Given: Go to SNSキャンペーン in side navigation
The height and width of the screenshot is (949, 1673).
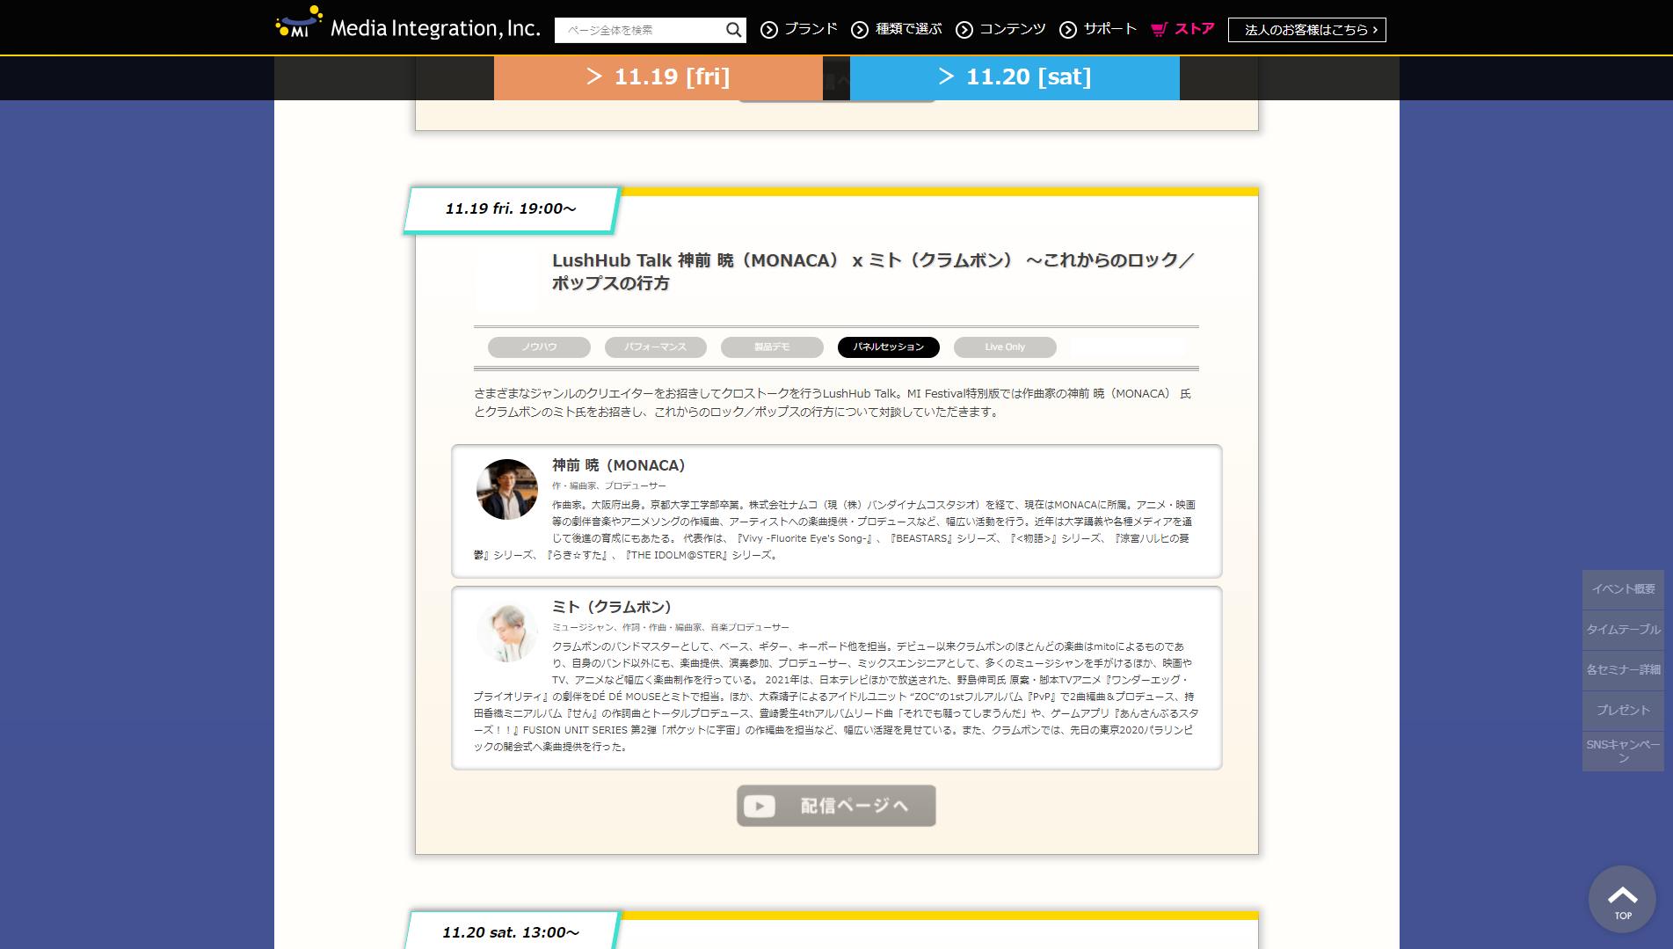Looking at the screenshot, I should point(1623,751).
